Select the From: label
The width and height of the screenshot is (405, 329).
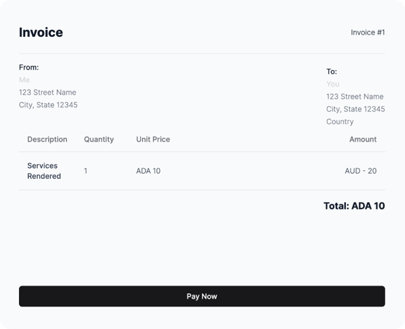pos(29,68)
